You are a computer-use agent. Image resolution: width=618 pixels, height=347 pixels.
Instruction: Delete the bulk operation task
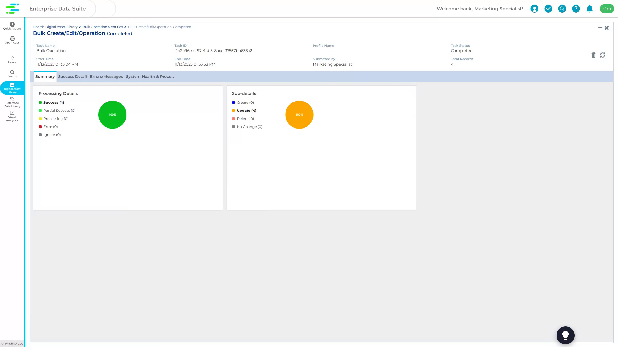click(594, 55)
